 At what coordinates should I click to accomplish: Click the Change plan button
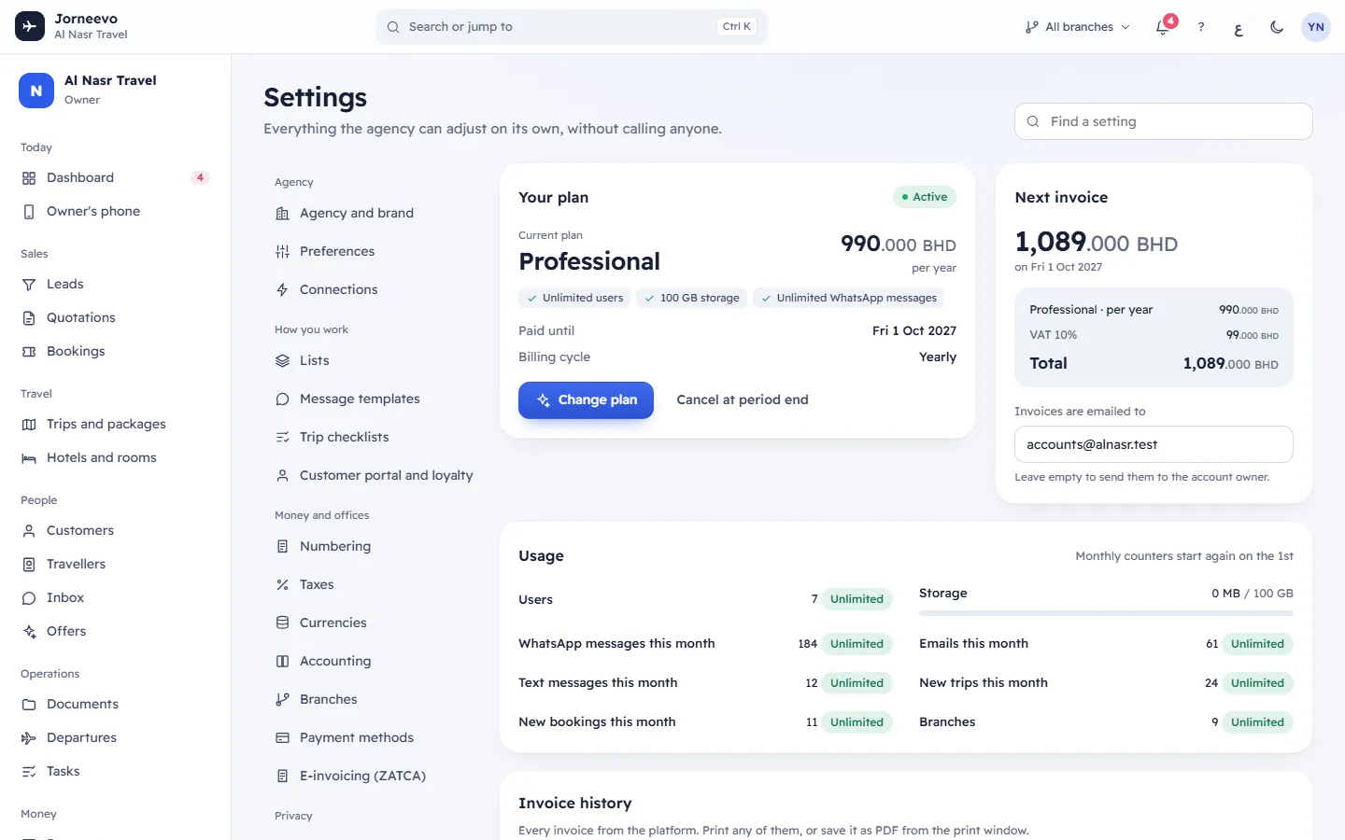586,399
